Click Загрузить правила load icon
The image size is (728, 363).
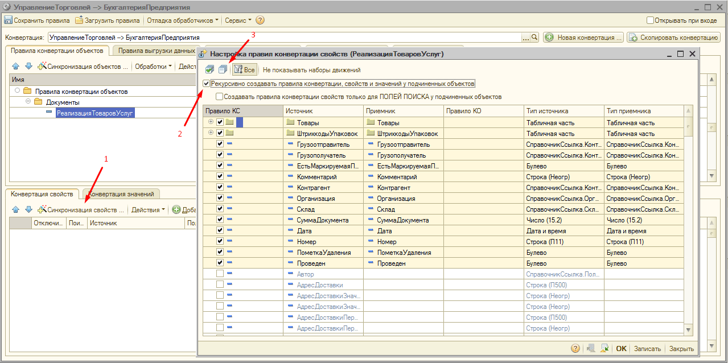79,20
